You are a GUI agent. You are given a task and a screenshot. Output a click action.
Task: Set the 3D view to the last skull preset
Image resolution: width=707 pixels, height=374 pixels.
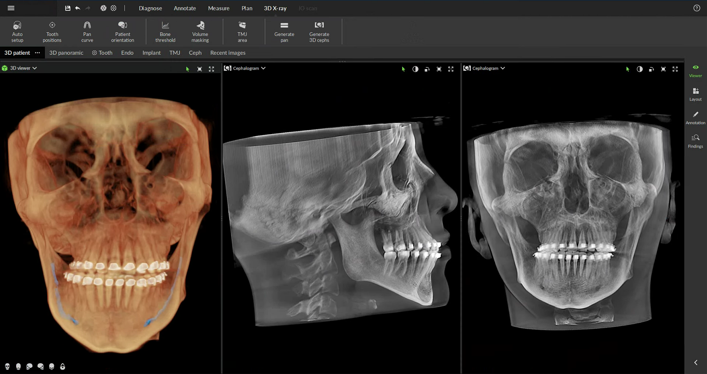coord(62,366)
